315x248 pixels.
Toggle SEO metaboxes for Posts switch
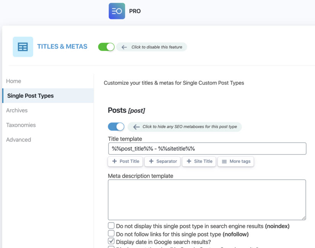point(116,127)
